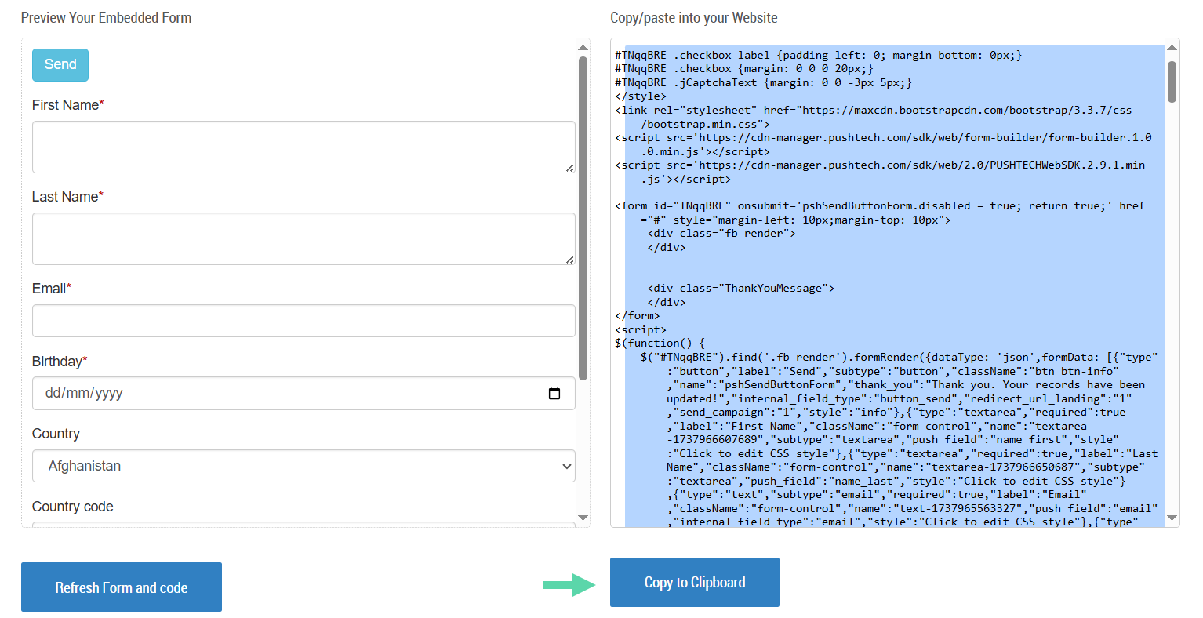Open the Country dropdown showing Afghanistan
Image resolution: width=1203 pixels, height=618 pixels.
pyautogui.click(x=303, y=466)
